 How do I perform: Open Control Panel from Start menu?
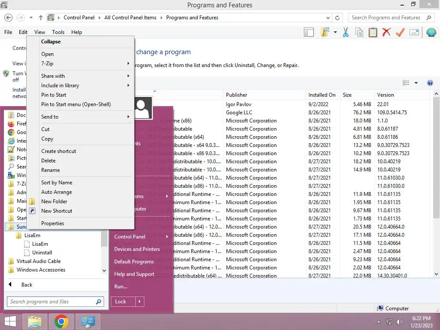(x=141, y=237)
